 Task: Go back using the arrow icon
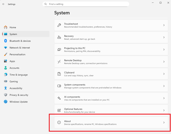[4, 4]
